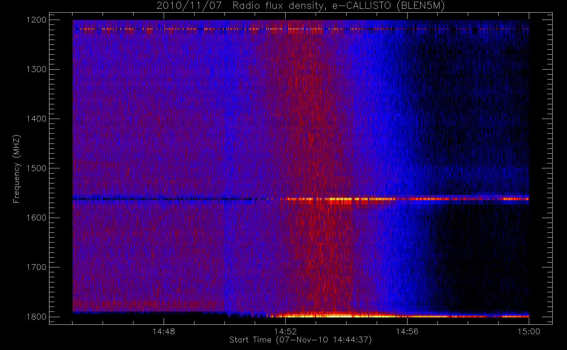Click the 14:48 time tick label
Screen dimensions: 567x350
(x=164, y=331)
